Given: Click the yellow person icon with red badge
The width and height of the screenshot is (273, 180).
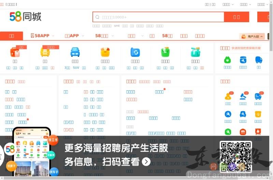Looking at the screenshot, I should (228, 96).
